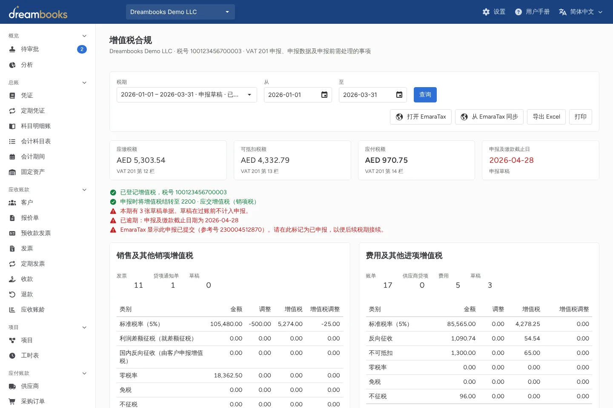Open the user manual help icon

pos(518,12)
